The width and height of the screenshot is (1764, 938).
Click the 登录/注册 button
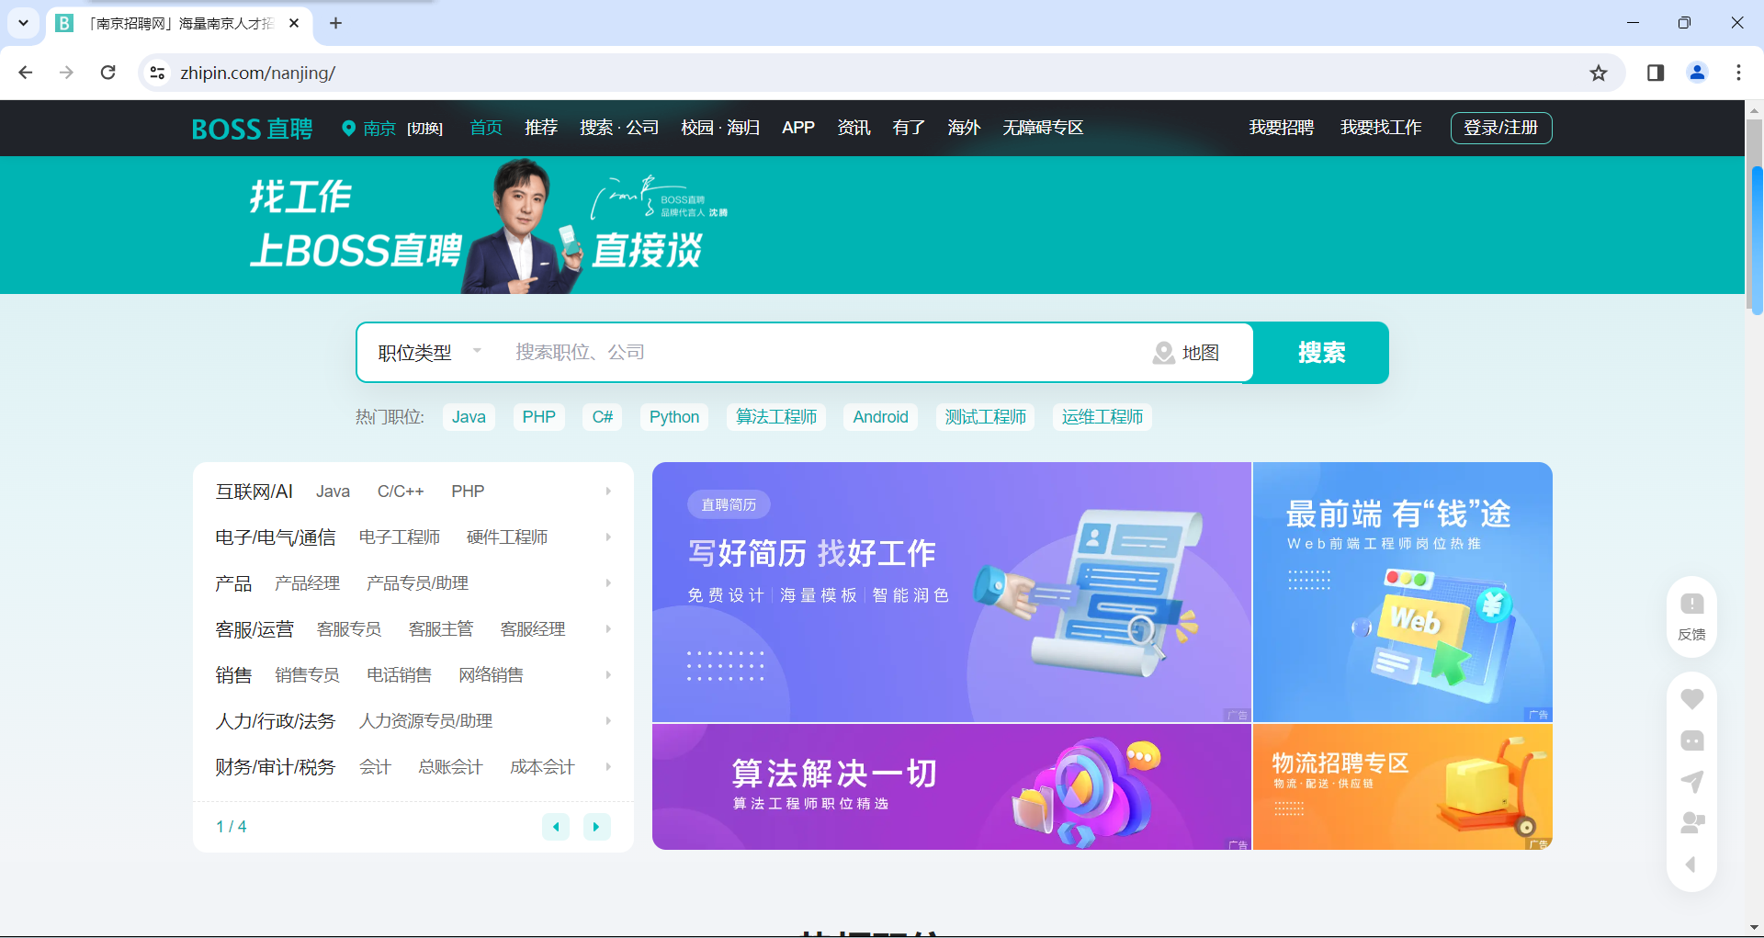1501,128
